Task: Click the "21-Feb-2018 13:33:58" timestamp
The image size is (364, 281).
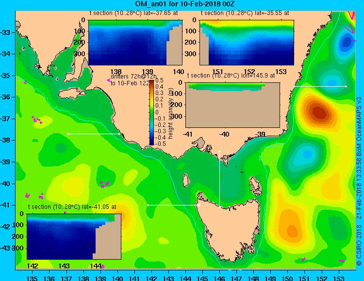Action: pos(359,188)
